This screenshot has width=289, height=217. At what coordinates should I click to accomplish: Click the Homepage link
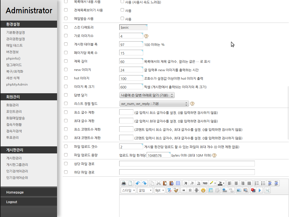[x=15, y=192]
